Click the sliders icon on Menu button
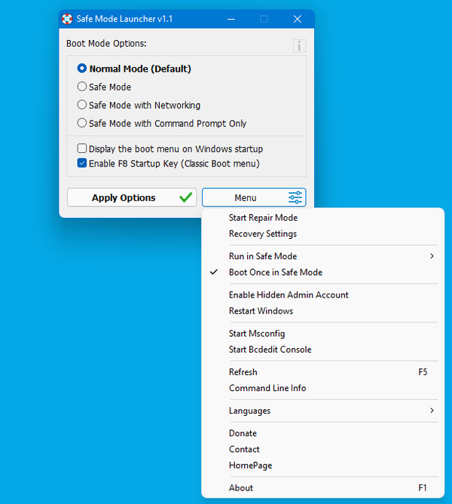The image size is (452, 504). click(x=295, y=198)
